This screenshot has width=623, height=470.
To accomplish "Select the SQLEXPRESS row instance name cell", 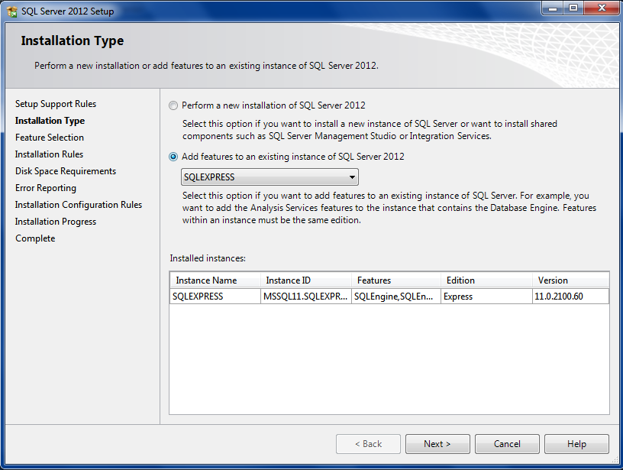I will coord(215,297).
